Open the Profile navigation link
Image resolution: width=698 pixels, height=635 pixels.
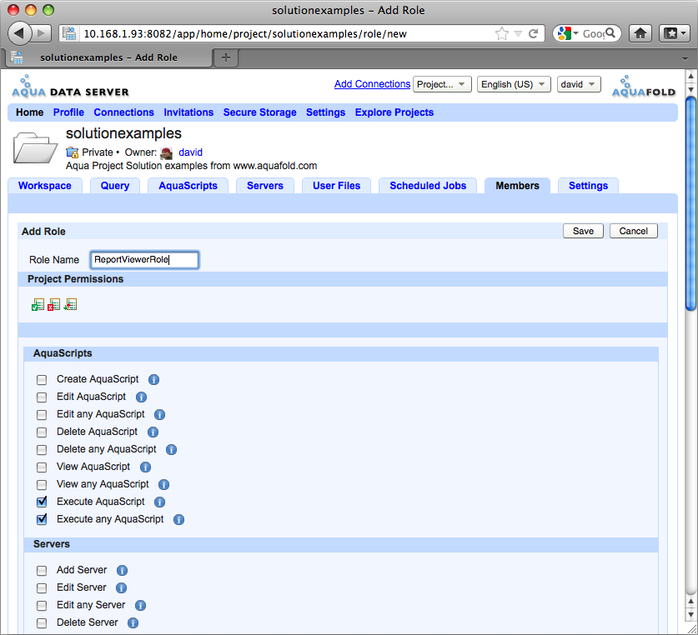tap(68, 112)
